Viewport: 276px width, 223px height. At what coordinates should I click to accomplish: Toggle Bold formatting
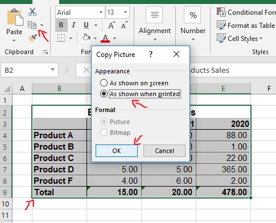pos(61,25)
